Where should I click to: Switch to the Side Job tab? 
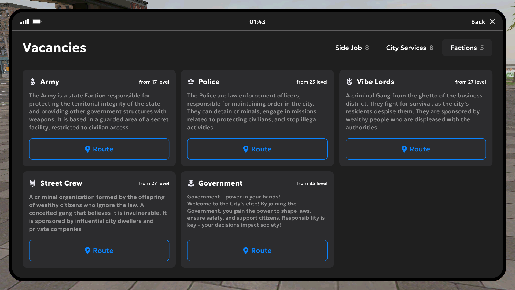coord(352,48)
